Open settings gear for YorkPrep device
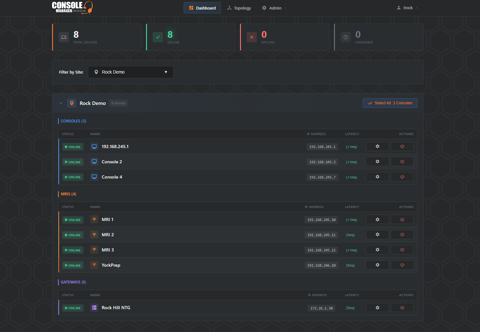Screen dimensions: 480x332 pos(377,265)
